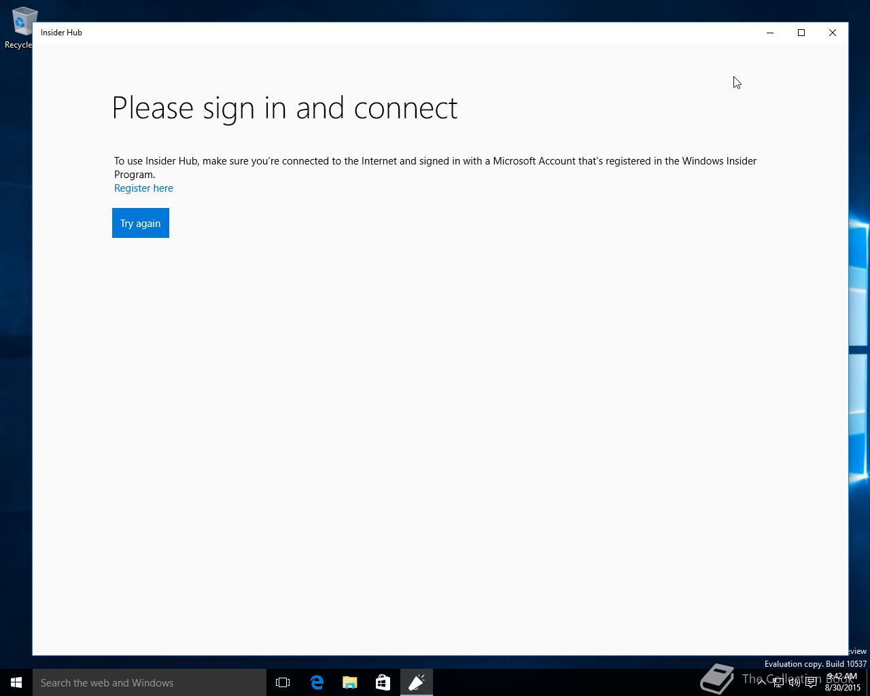Click the Insider Hub window title text
870x696 pixels.
point(61,33)
